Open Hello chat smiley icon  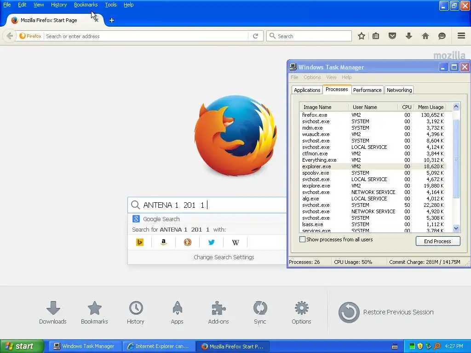pyautogui.click(x=442, y=36)
